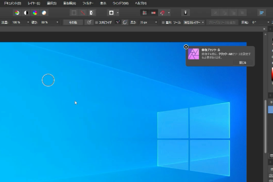Open the 選択(S) menu

[x=52, y=3]
